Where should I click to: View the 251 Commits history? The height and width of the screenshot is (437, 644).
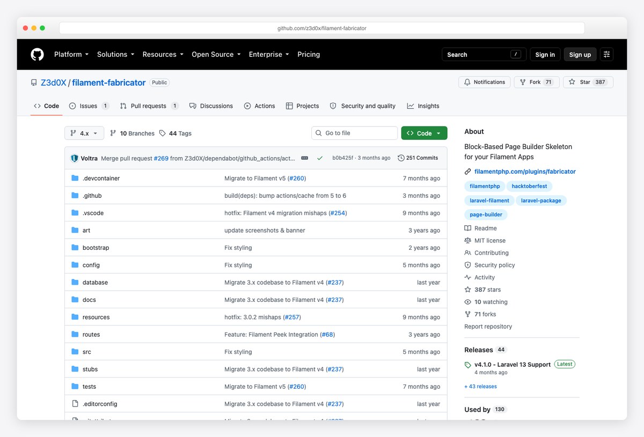click(x=418, y=158)
